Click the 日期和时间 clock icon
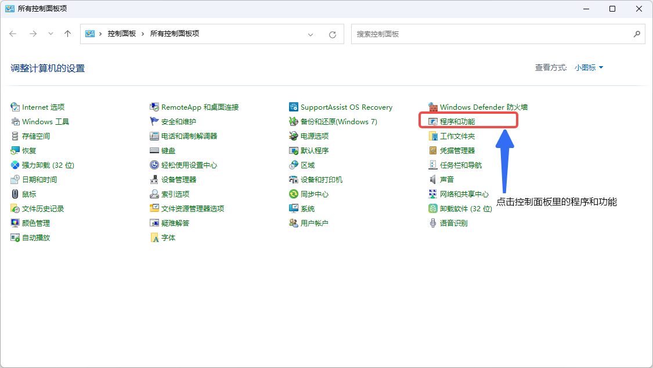 coord(15,179)
